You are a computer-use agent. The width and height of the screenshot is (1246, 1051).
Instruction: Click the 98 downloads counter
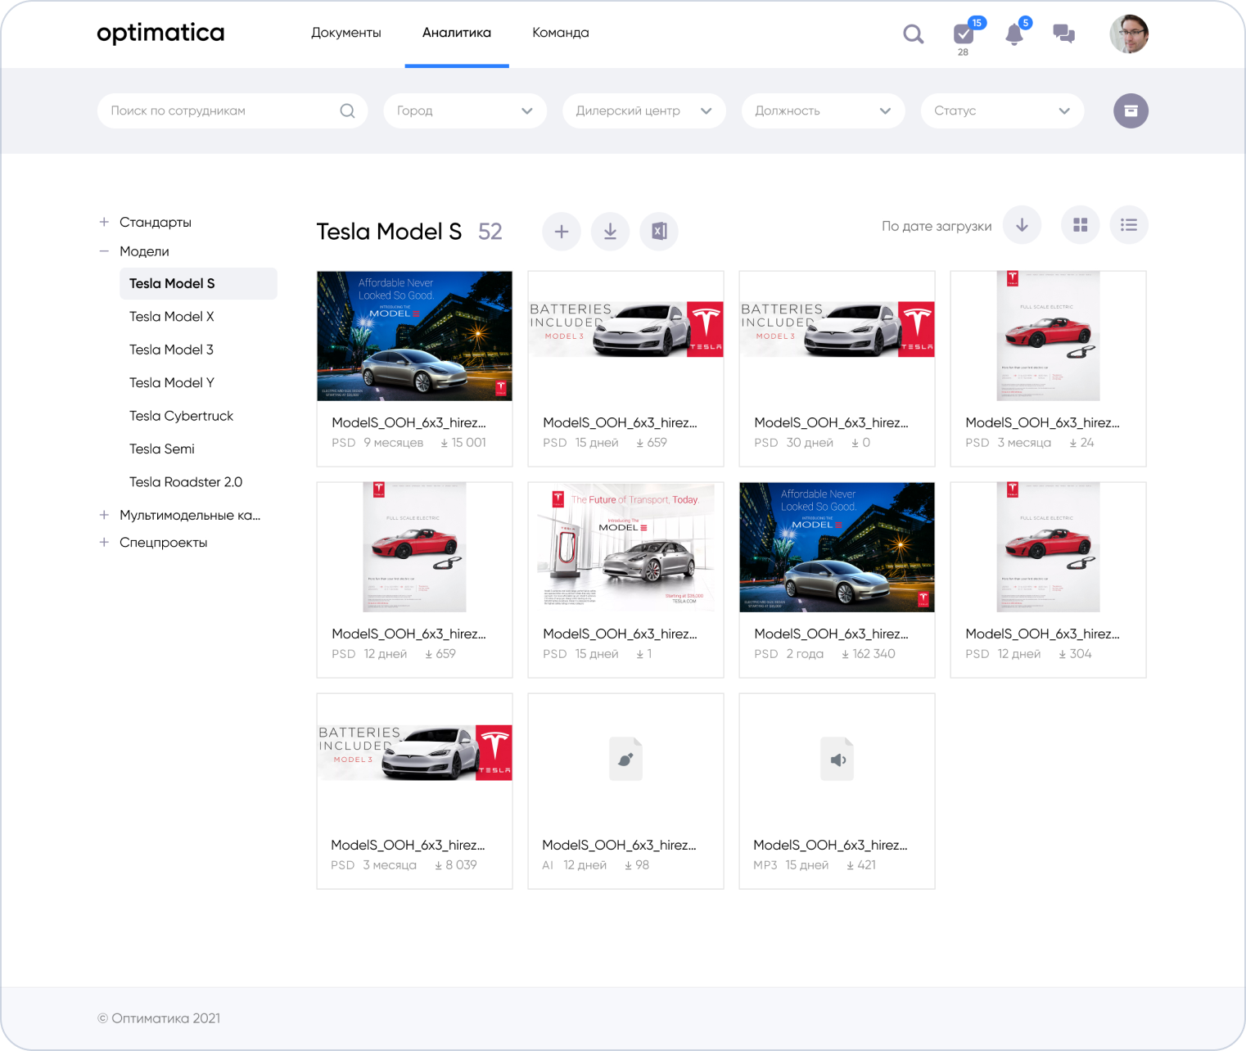(x=637, y=865)
